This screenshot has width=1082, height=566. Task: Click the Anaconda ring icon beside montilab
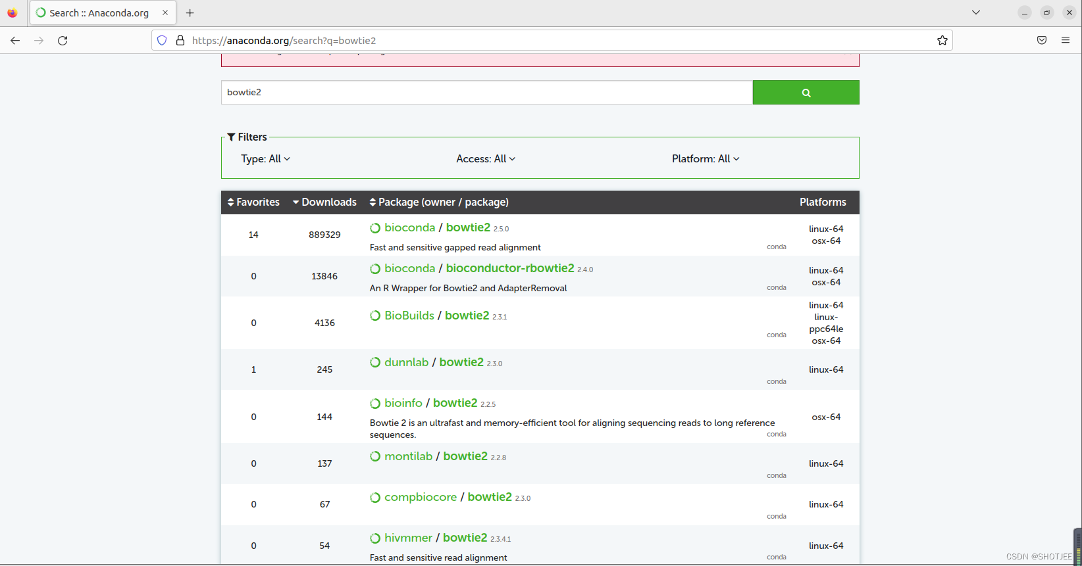[375, 456]
